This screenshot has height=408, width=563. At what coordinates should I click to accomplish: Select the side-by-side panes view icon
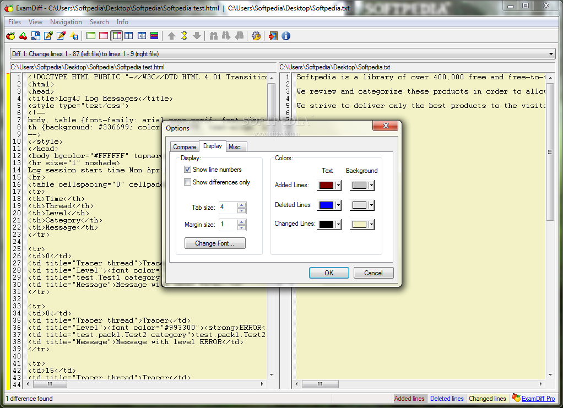pos(116,36)
